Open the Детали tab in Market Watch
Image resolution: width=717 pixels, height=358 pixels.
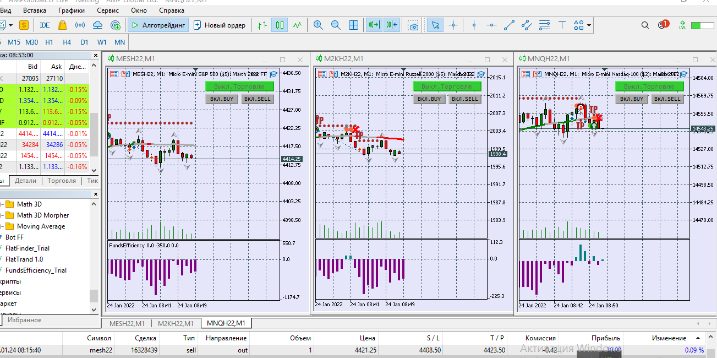pyautogui.click(x=25, y=181)
